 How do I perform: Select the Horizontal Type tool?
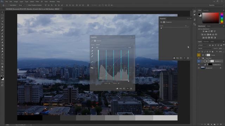pos(2,57)
